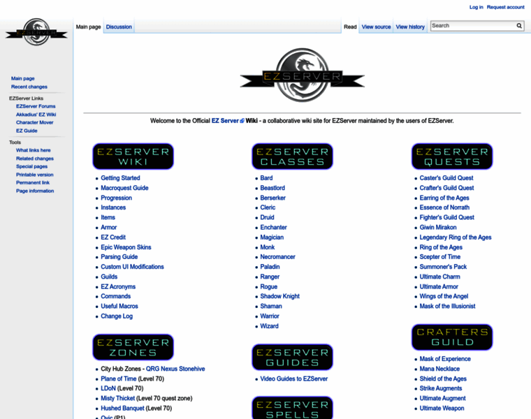
Task: Open Mask of the Illusionist link
Action: (447, 307)
